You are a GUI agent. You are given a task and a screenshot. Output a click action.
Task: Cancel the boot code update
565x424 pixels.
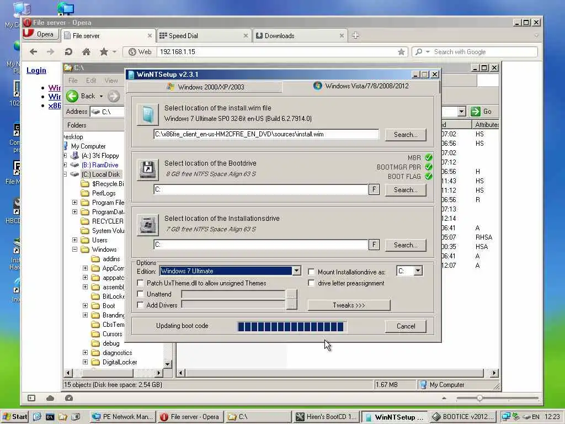(x=406, y=326)
